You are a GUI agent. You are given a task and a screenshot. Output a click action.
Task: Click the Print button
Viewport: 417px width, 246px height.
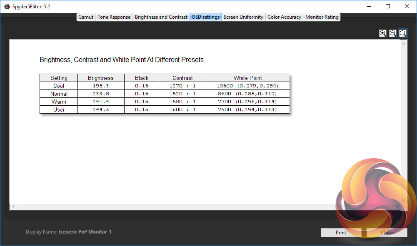pyautogui.click(x=341, y=233)
